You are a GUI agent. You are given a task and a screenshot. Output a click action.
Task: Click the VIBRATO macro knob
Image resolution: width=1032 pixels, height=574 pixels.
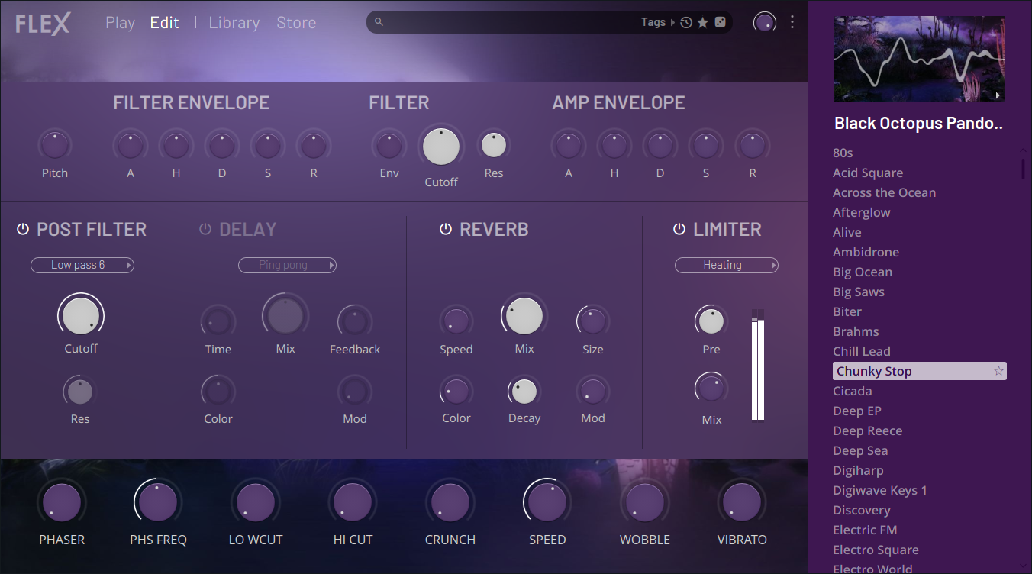tap(742, 502)
